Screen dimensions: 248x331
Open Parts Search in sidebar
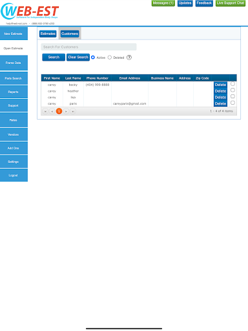14,78
